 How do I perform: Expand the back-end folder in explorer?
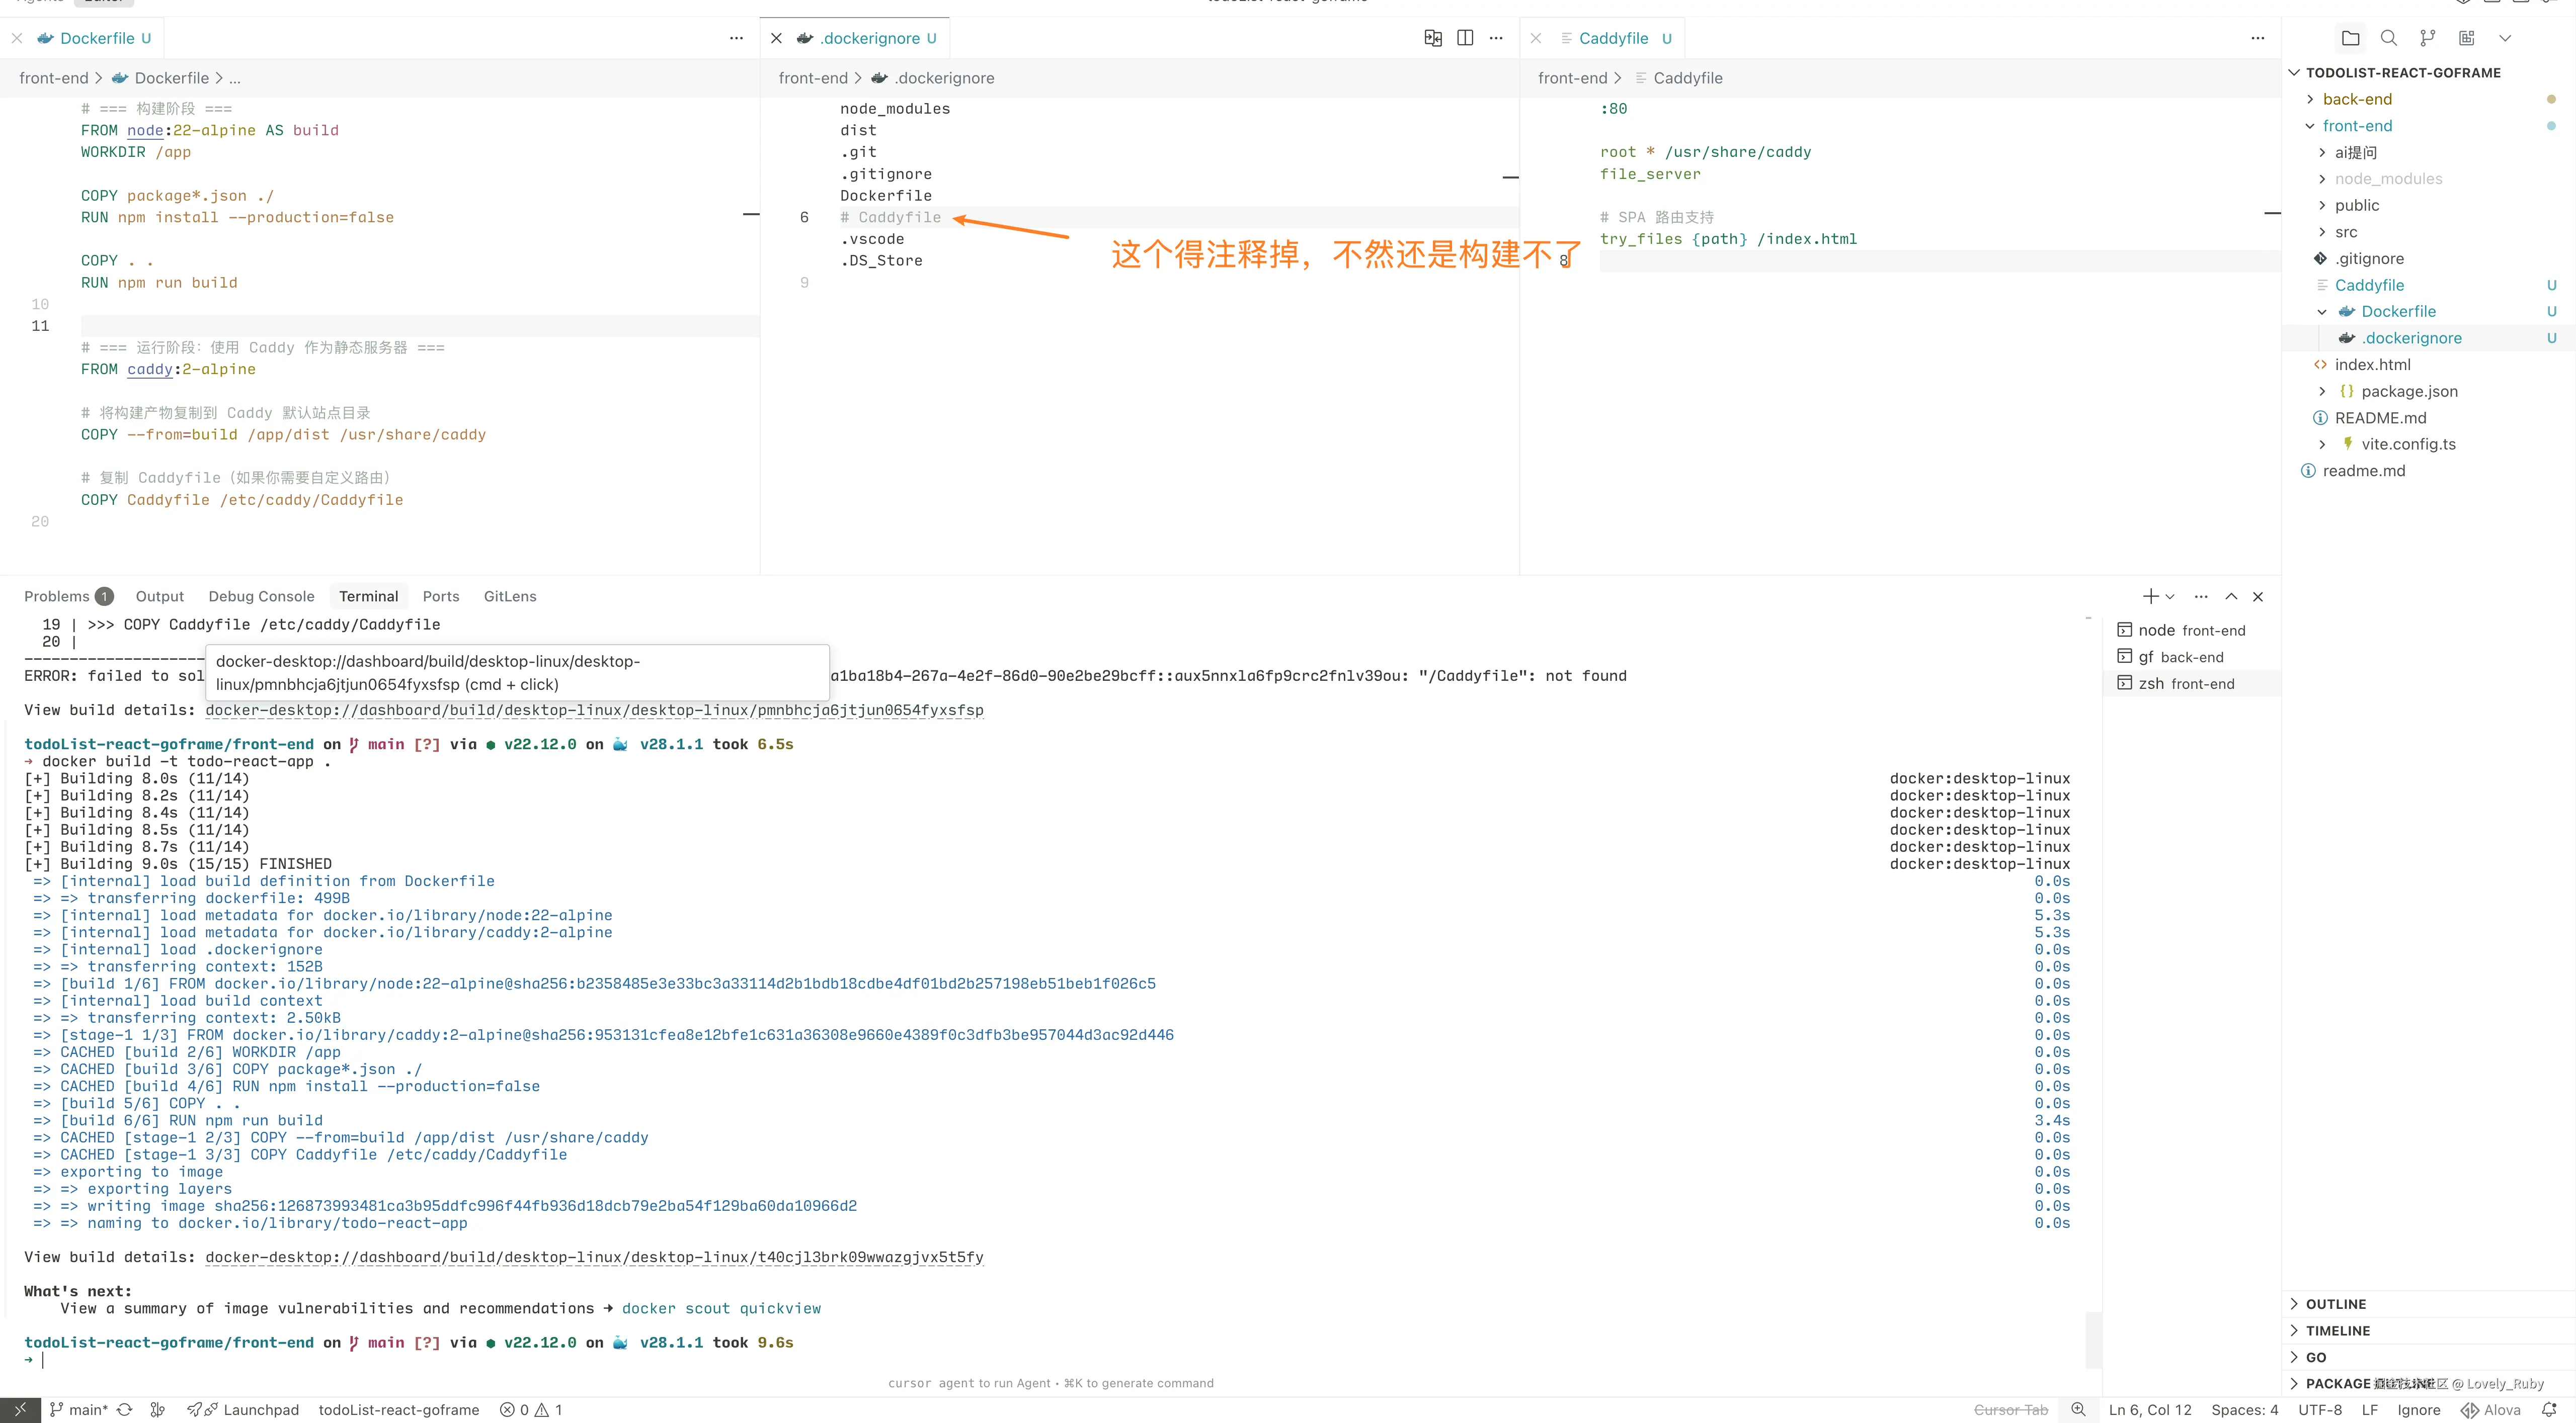point(2356,99)
